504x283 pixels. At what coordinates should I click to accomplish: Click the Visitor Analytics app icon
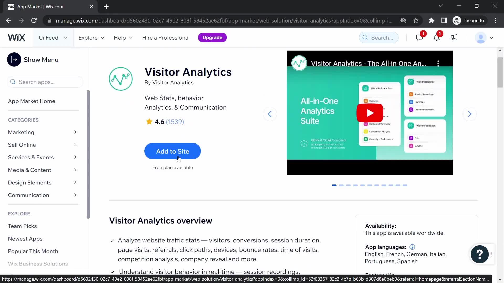[120, 79]
